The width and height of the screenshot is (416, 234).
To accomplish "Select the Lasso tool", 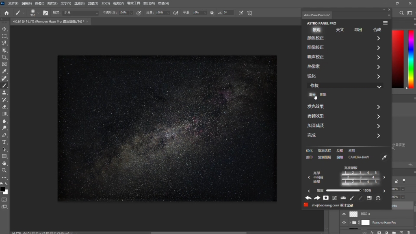I will click(x=4, y=43).
